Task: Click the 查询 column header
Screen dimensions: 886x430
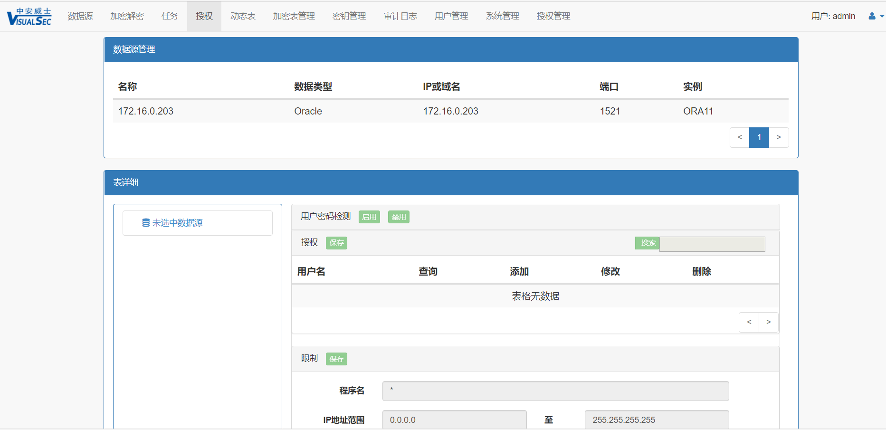Action: click(428, 271)
